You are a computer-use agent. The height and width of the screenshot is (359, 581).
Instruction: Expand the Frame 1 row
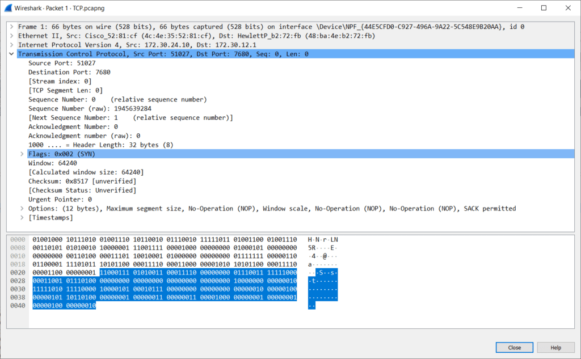tap(11, 27)
